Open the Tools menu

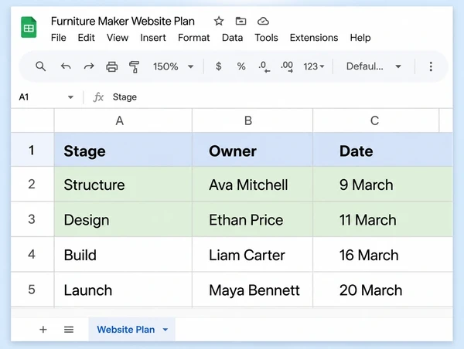tap(266, 38)
